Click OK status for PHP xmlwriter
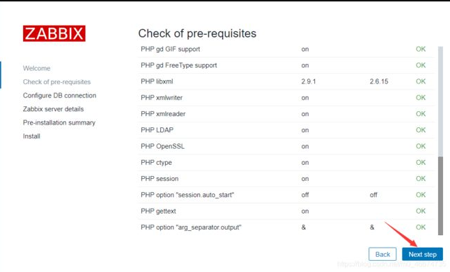 (421, 97)
